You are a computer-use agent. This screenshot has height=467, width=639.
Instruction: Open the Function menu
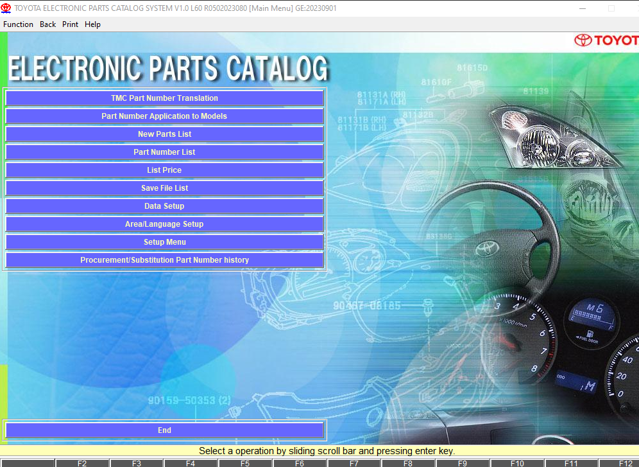(x=18, y=24)
